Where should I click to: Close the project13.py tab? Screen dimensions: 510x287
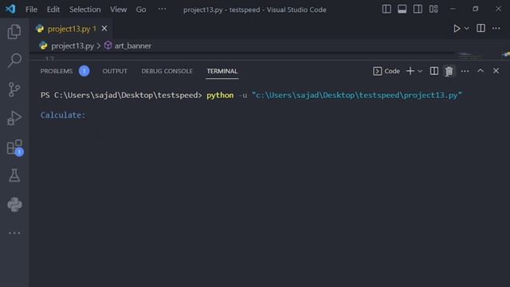tap(104, 29)
